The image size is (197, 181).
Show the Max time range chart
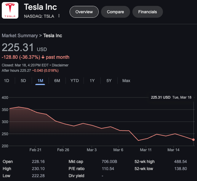(x=126, y=81)
